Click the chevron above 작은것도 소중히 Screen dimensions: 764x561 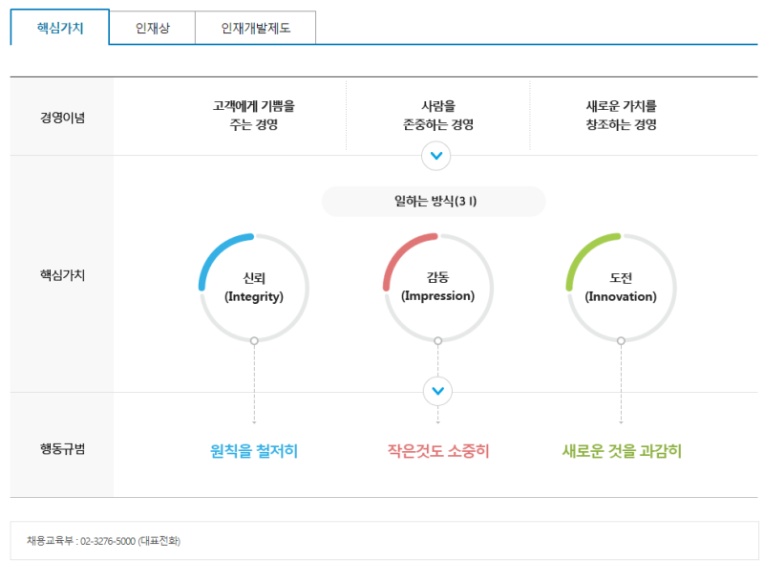[436, 391]
